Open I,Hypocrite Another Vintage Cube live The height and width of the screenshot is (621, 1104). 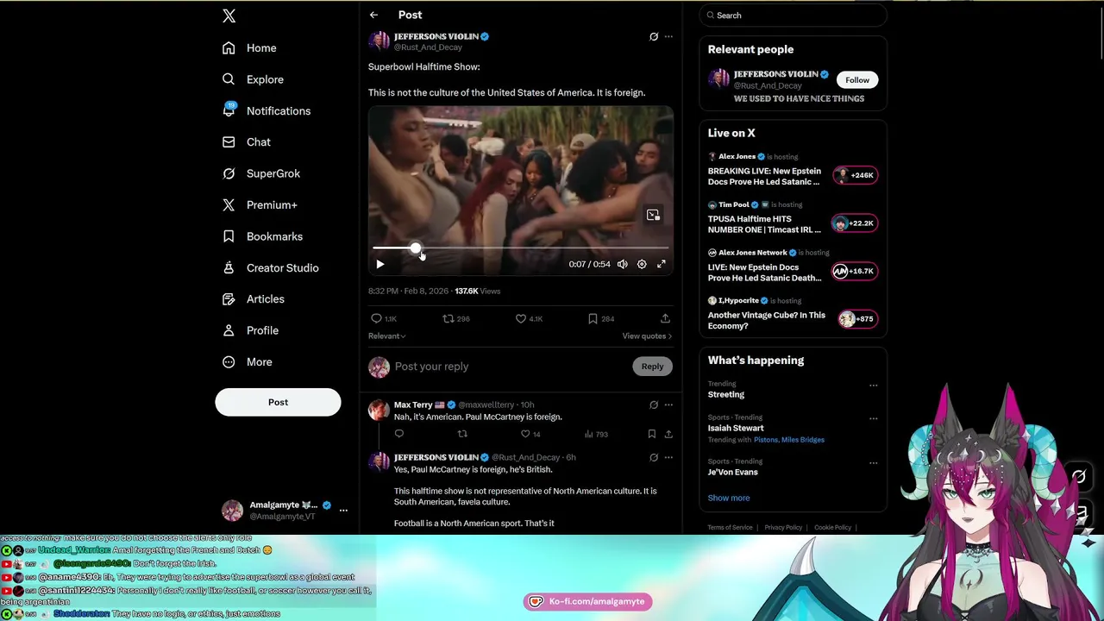[x=792, y=313]
